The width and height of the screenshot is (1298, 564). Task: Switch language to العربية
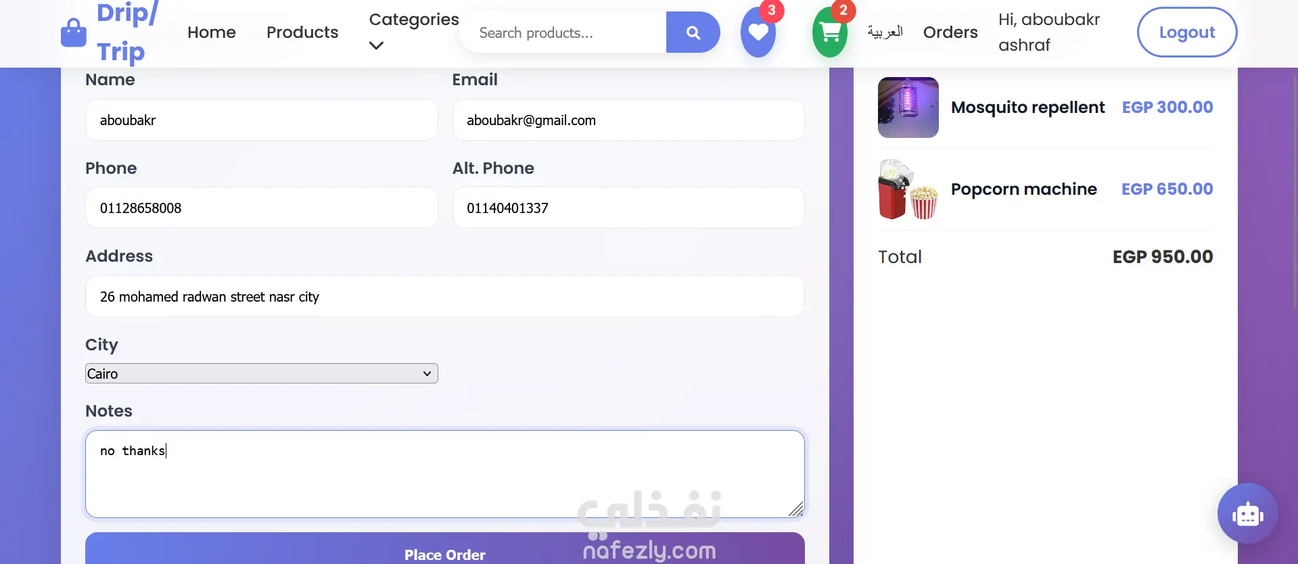[x=885, y=32]
